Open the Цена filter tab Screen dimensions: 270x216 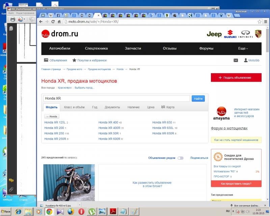(151, 107)
